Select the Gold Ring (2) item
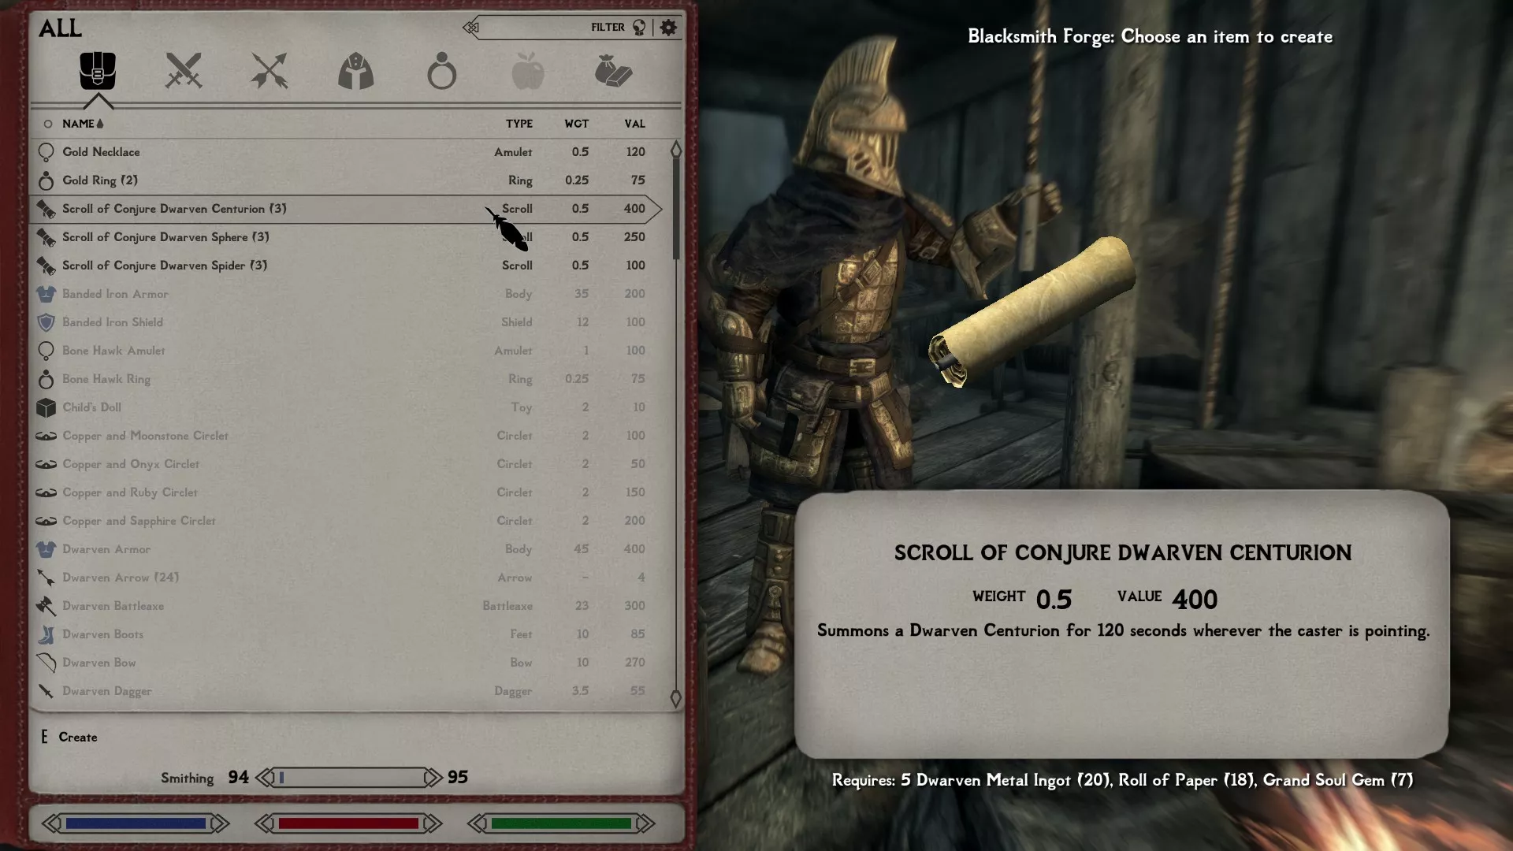 [345, 180]
